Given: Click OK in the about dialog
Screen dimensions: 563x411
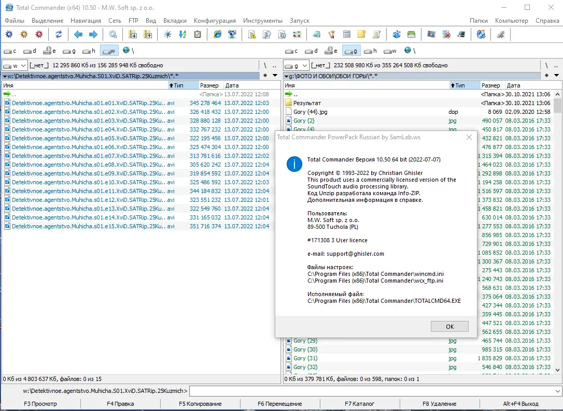Looking at the screenshot, I should pos(449,326).
